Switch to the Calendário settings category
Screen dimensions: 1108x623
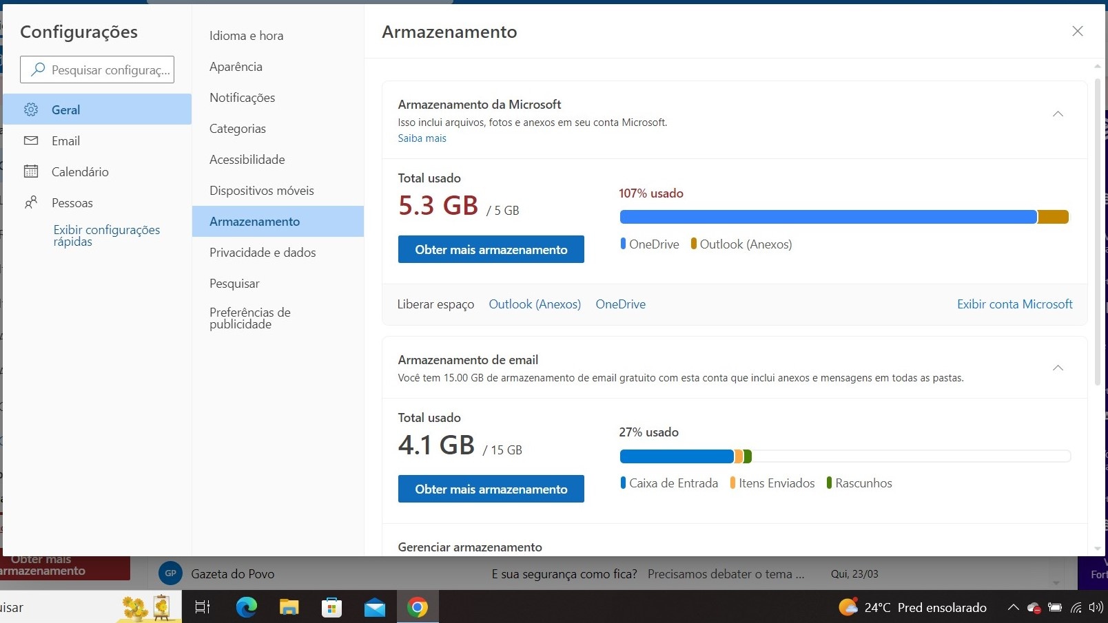[97, 171]
